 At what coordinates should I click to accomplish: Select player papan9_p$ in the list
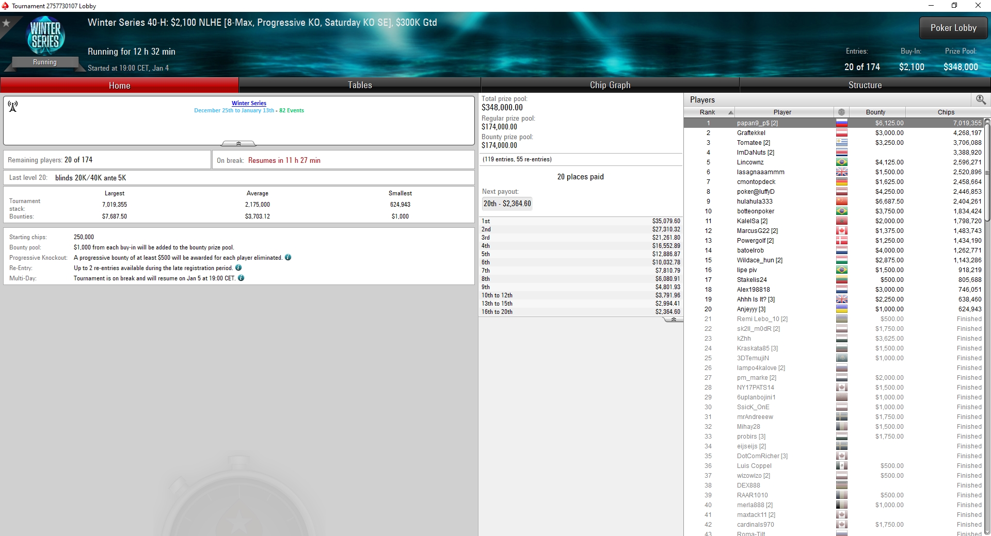pyautogui.click(x=834, y=123)
